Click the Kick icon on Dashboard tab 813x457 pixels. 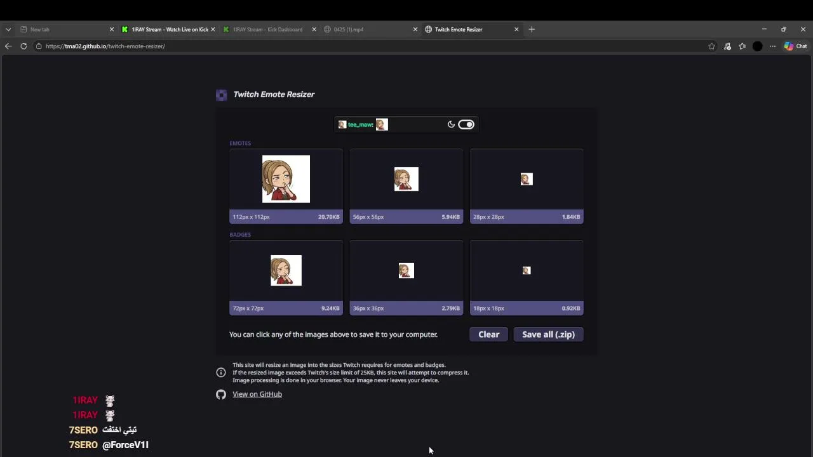(x=226, y=29)
